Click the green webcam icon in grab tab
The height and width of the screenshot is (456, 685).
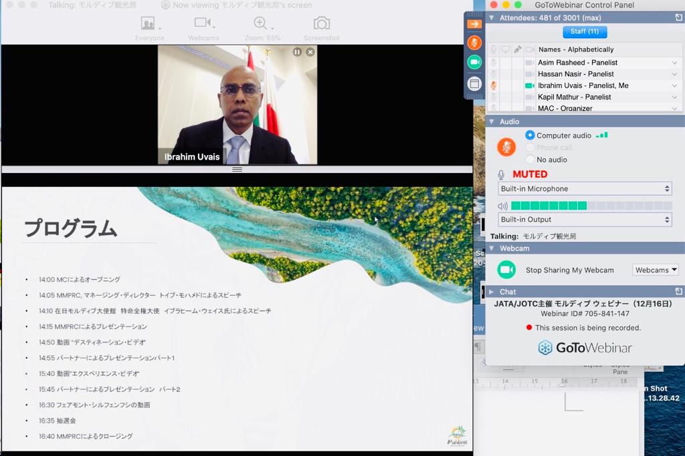click(474, 62)
